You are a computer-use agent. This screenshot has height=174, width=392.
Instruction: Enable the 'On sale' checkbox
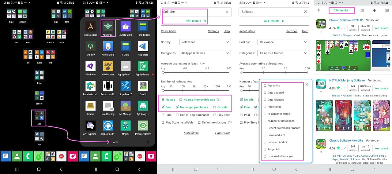coord(215,107)
